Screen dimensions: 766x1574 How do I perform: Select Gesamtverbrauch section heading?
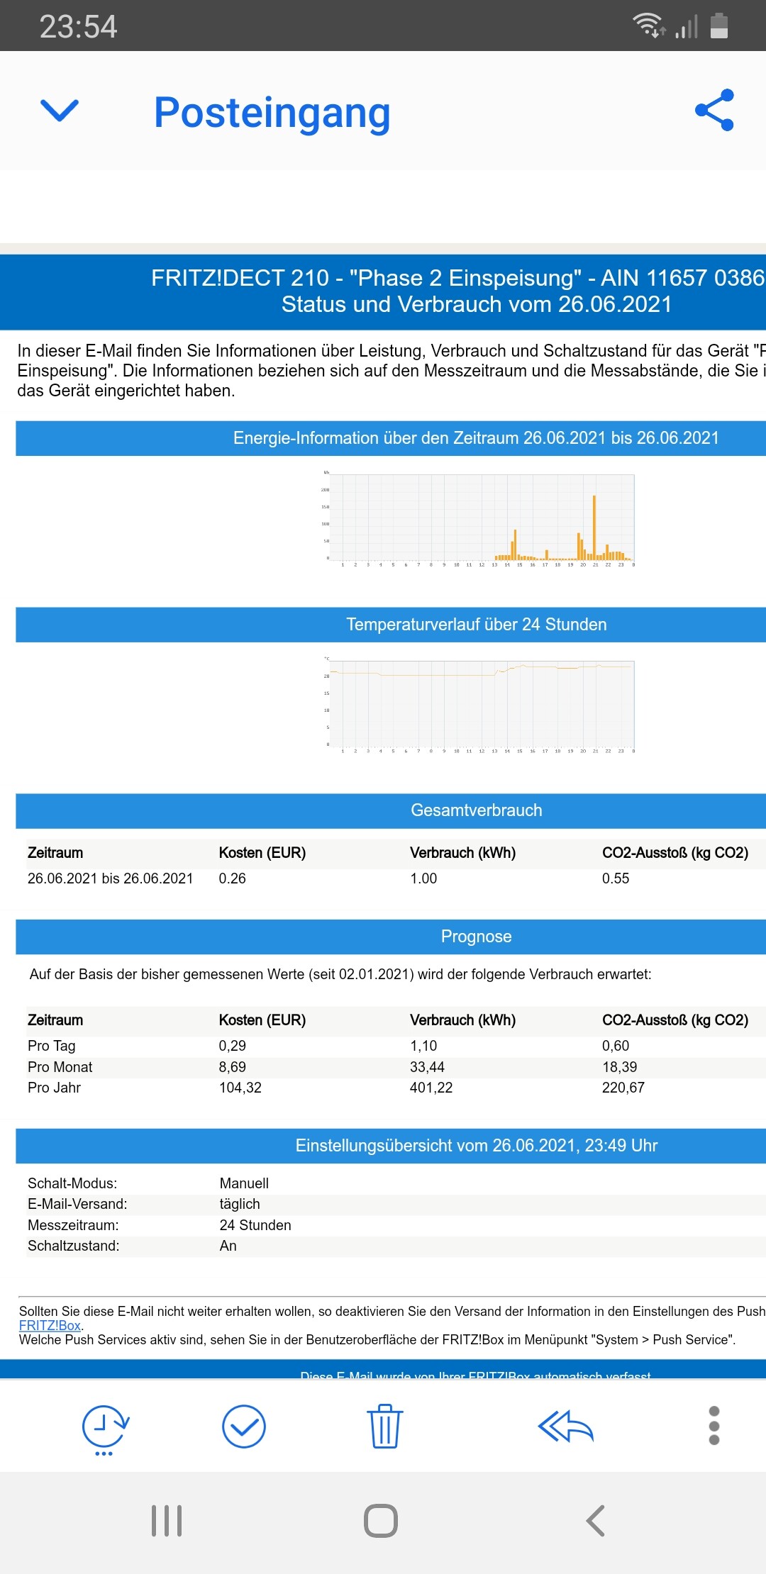(477, 810)
